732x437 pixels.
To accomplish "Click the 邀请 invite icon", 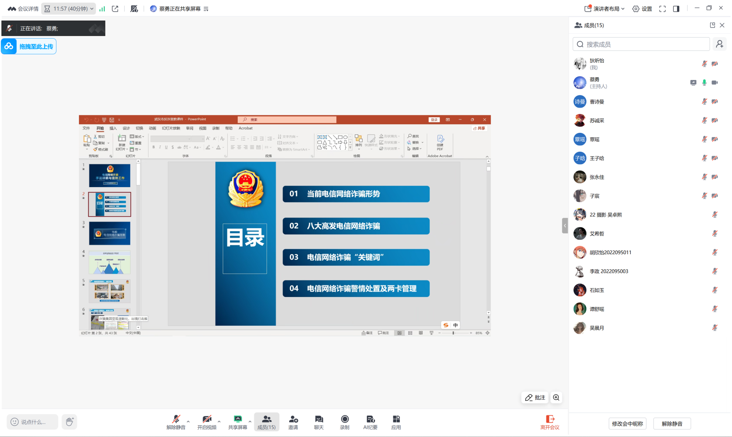I will coord(293,422).
